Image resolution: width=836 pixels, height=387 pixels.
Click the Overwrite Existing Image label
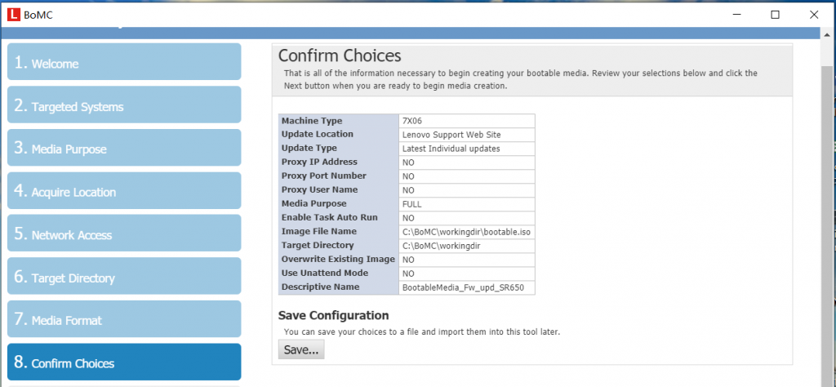click(x=338, y=259)
